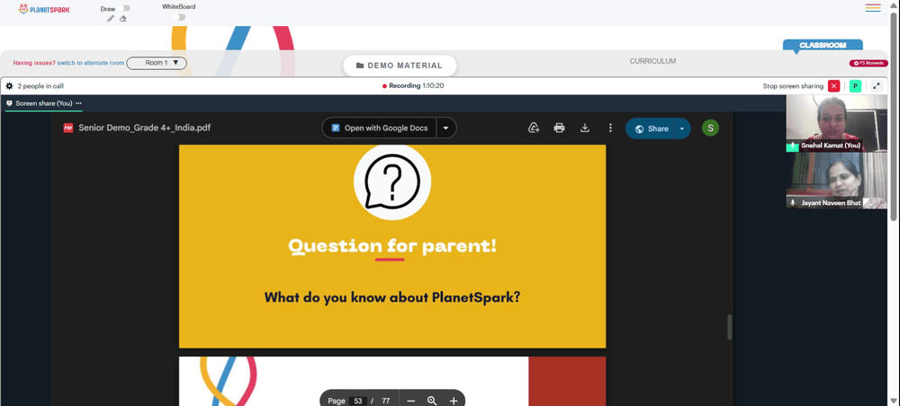The width and height of the screenshot is (900, 406).
Task: Click the red stop screen sharing X
Action: coord(834,86)
